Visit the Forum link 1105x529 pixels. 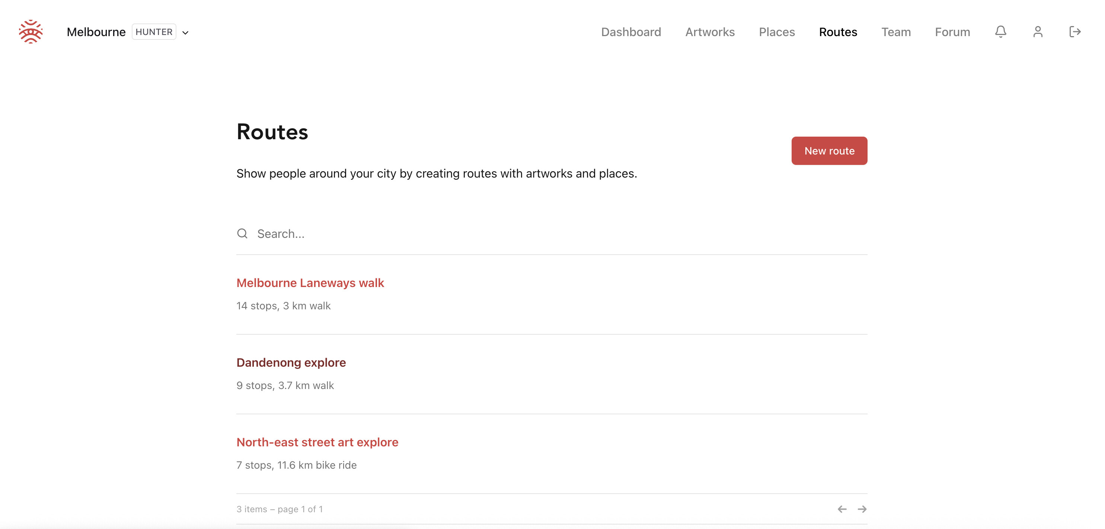[x=952, y=32]
